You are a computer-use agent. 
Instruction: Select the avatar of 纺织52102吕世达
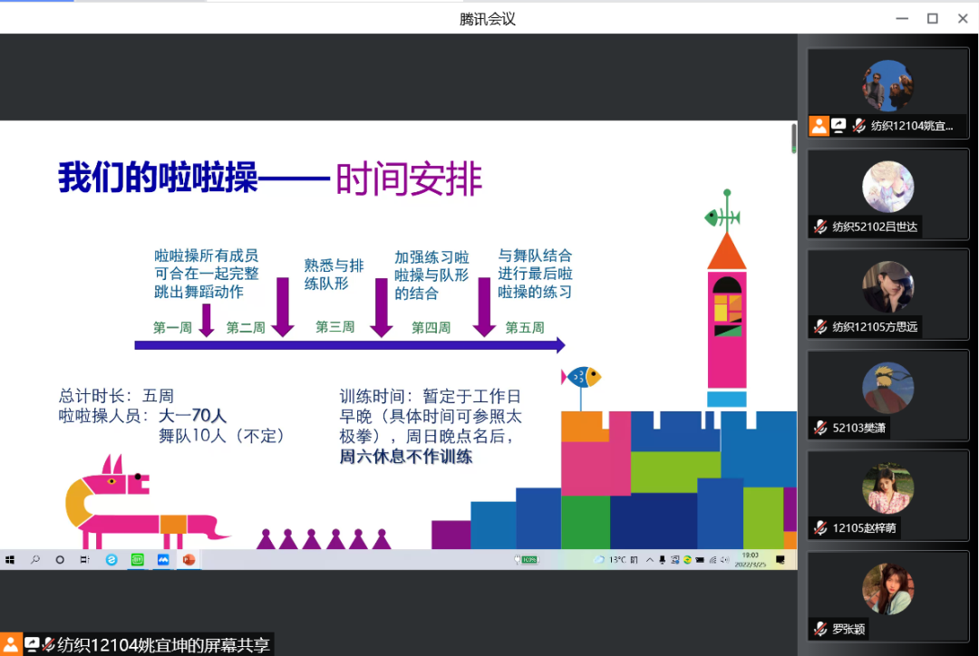[887, 187]
